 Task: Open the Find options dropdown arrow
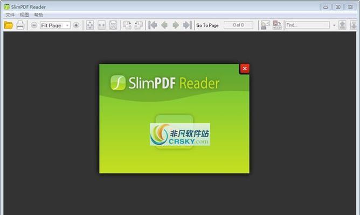334,25
